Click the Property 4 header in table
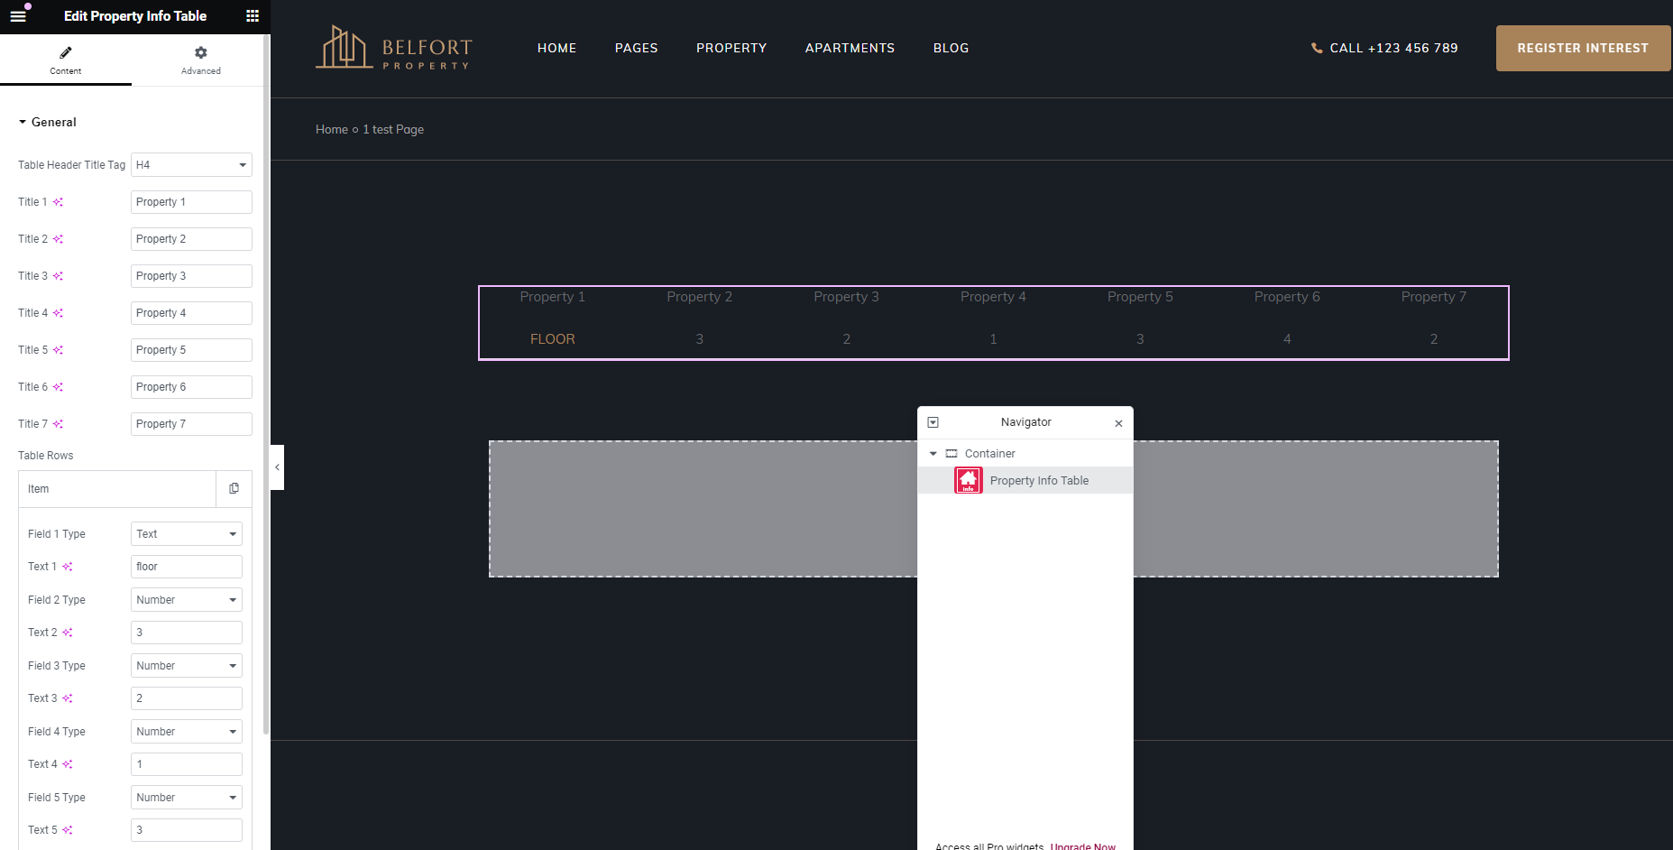Screen dimensions: 1673x850 pos(993,297)
